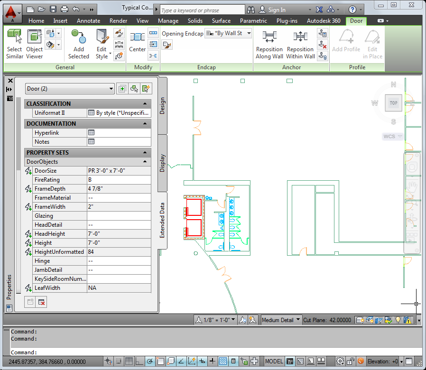Open the Annotate ribbon tab
The image size is (426, 370).
88,21
